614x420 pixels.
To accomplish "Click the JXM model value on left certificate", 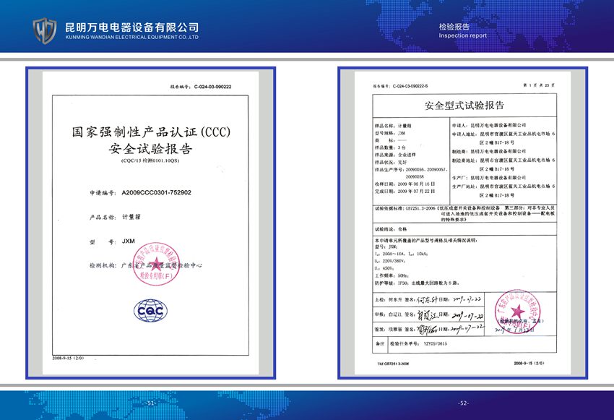I will tap(129, 241).
